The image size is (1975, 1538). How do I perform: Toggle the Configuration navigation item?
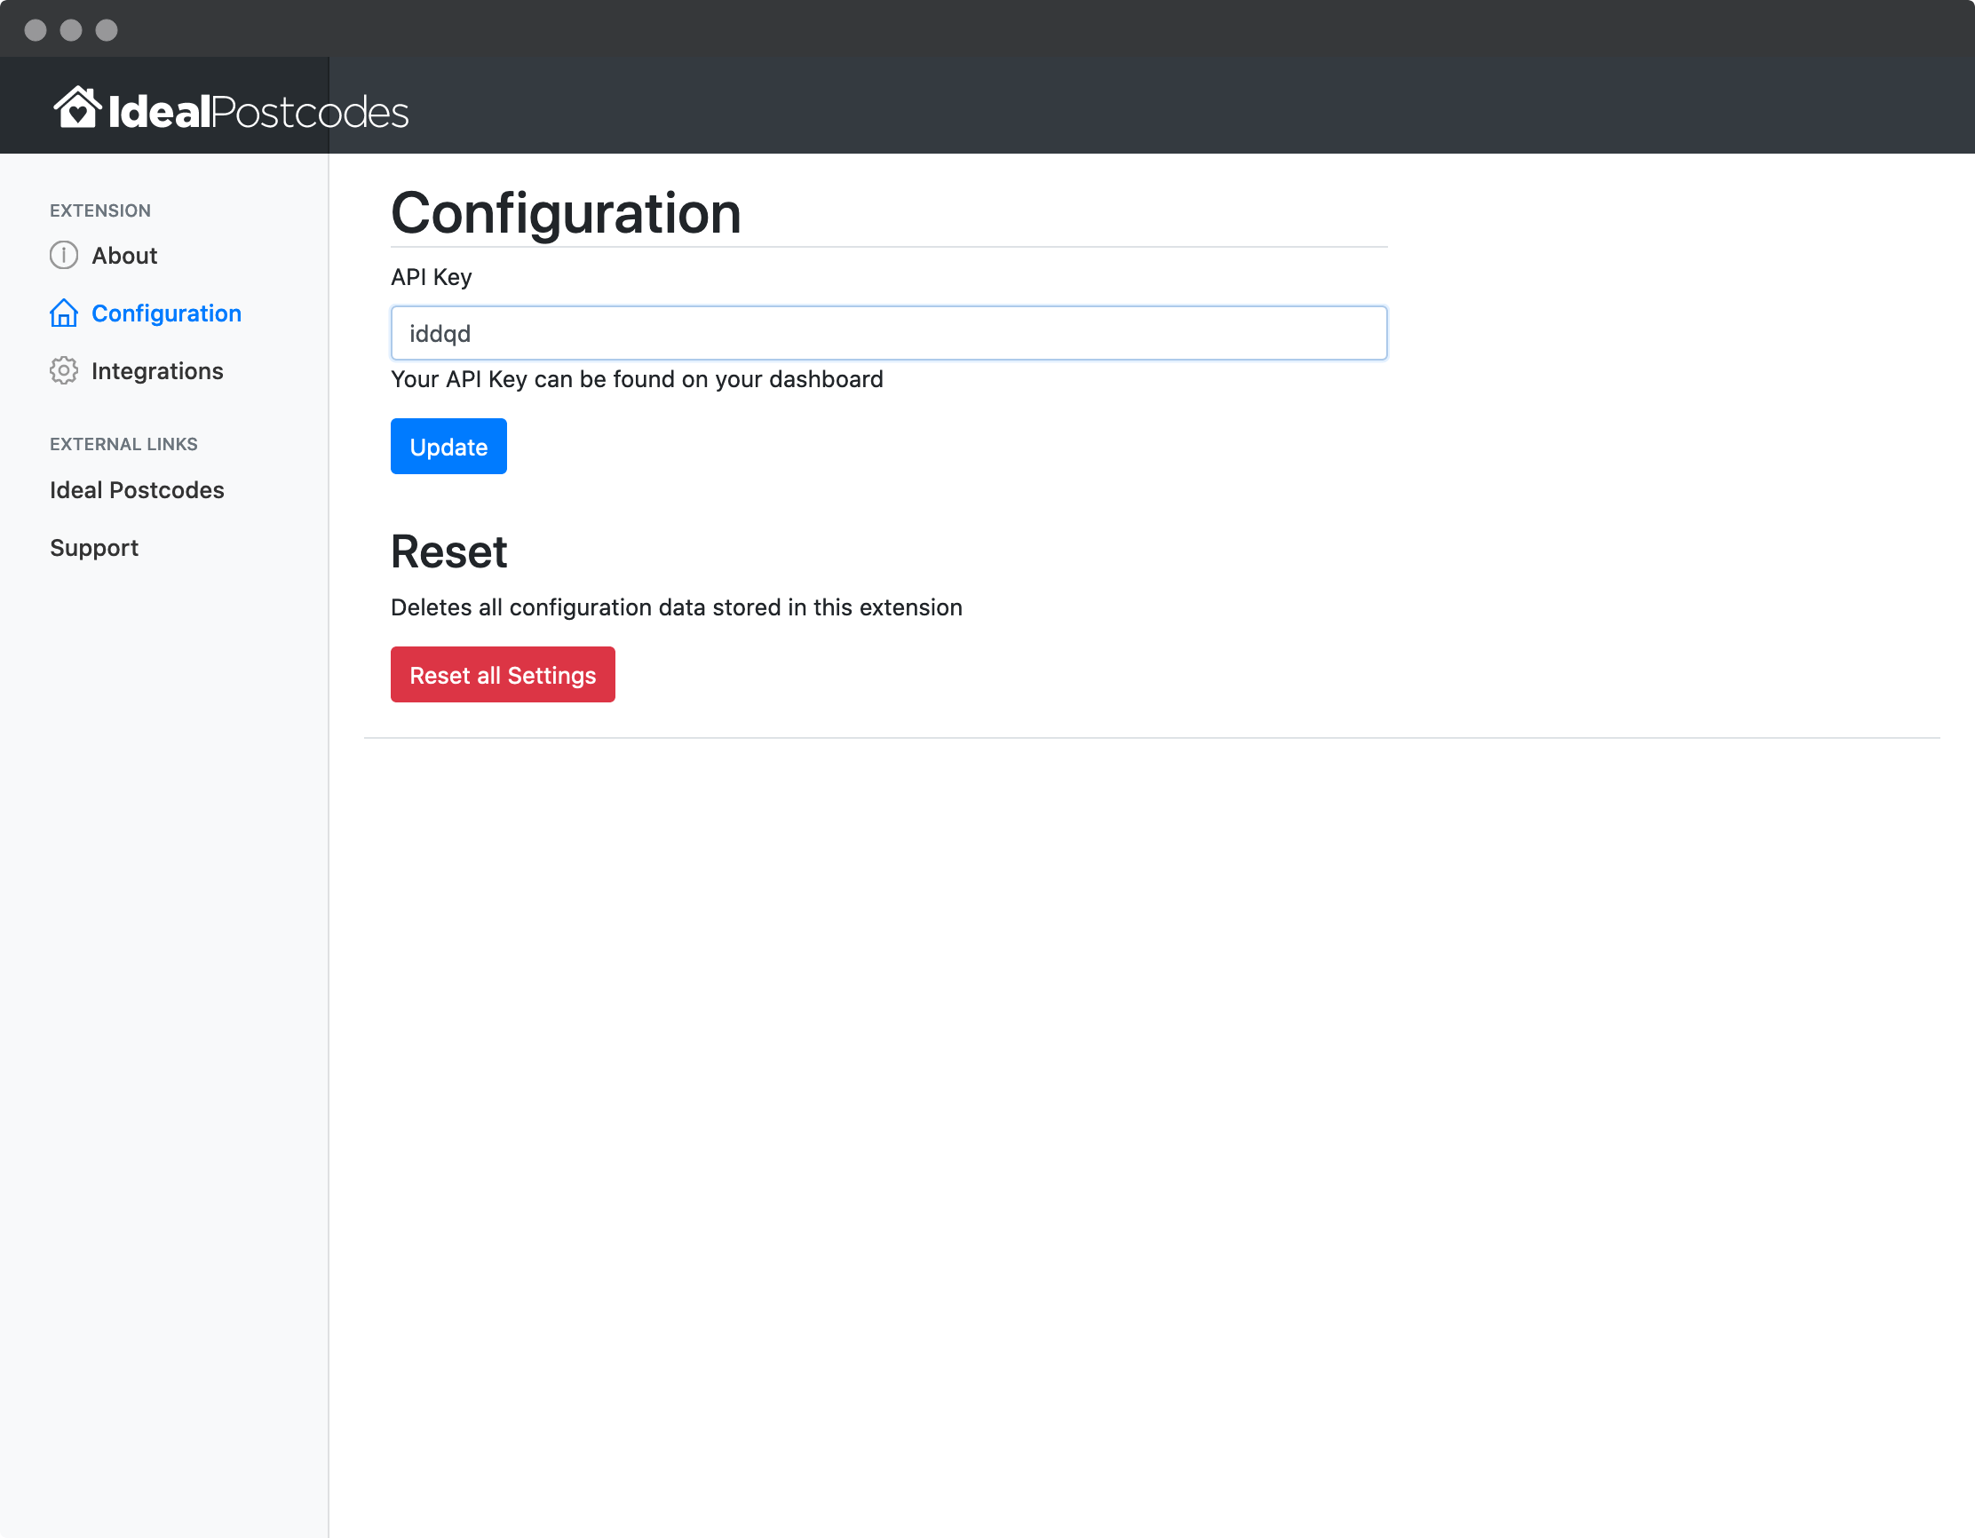(x=169, y=313)
